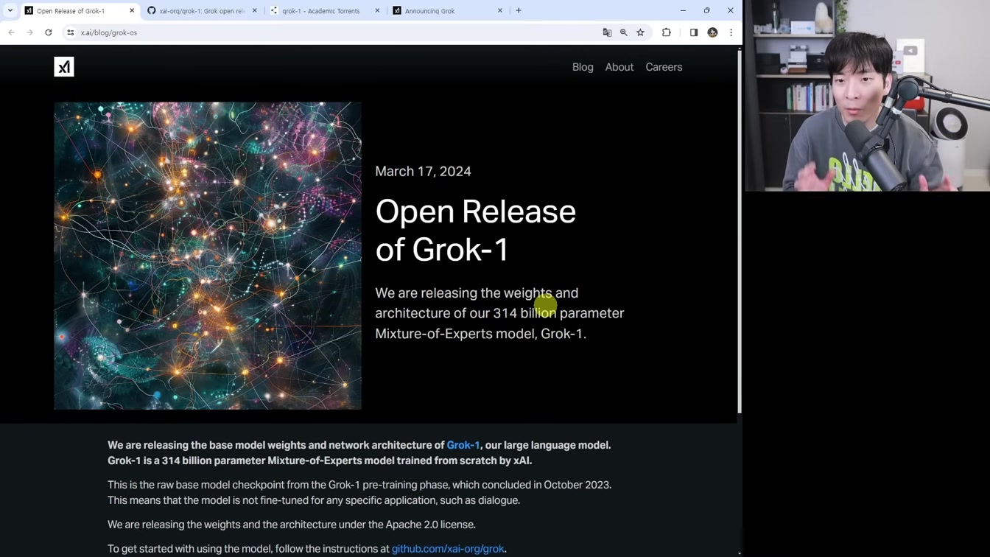The height and width of the screenshot is (557, 990).
Task: Click the Grok-1 hyperlink in the article
Action: (x=463, y=445)
